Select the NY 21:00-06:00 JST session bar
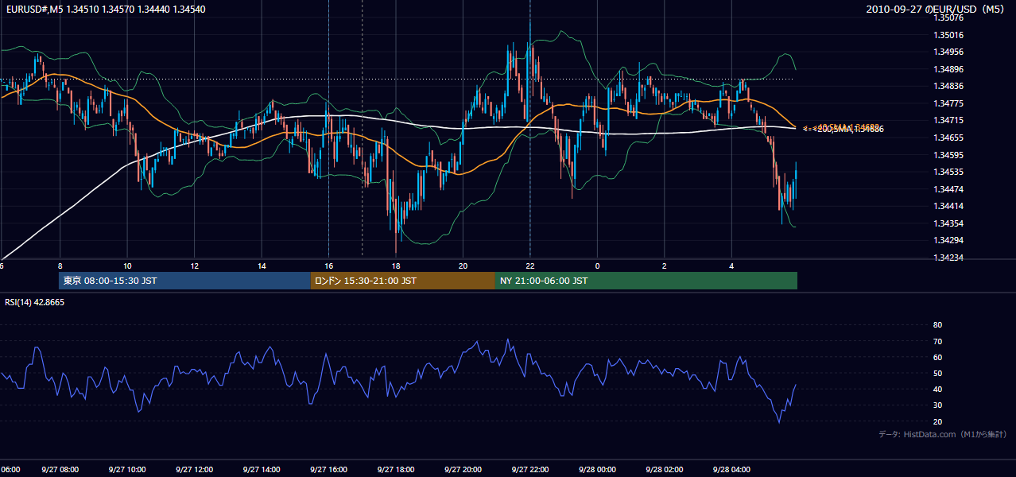This screenshot has height=477, width=1016. [x=646, y=281]
